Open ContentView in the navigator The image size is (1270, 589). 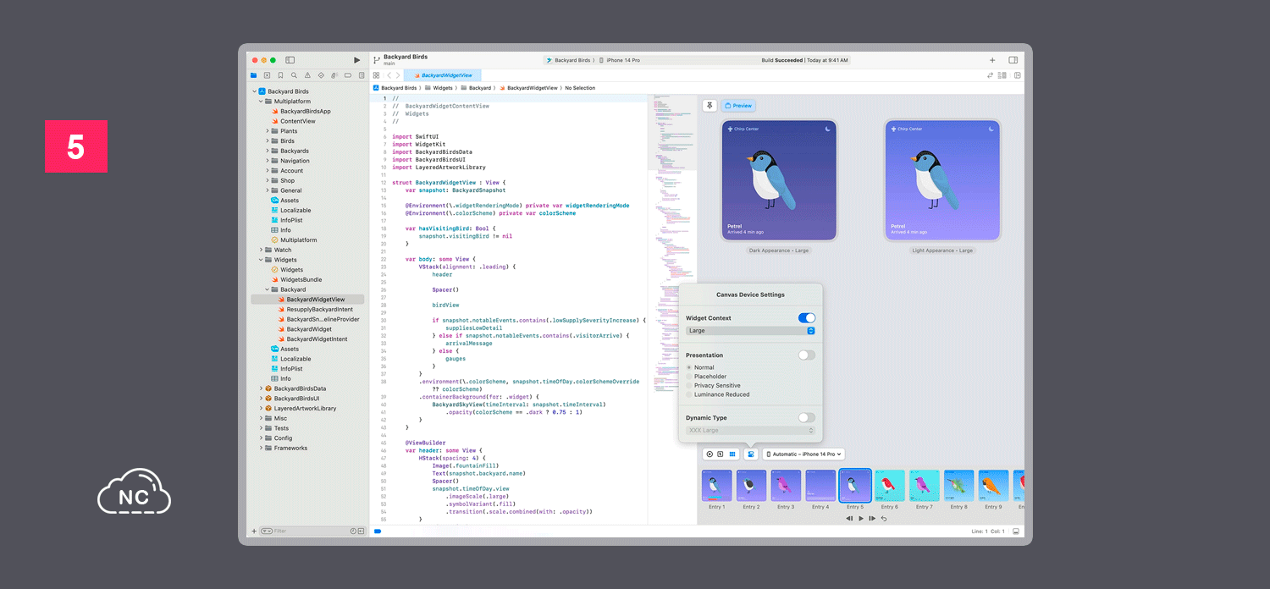tap(300, 121)
